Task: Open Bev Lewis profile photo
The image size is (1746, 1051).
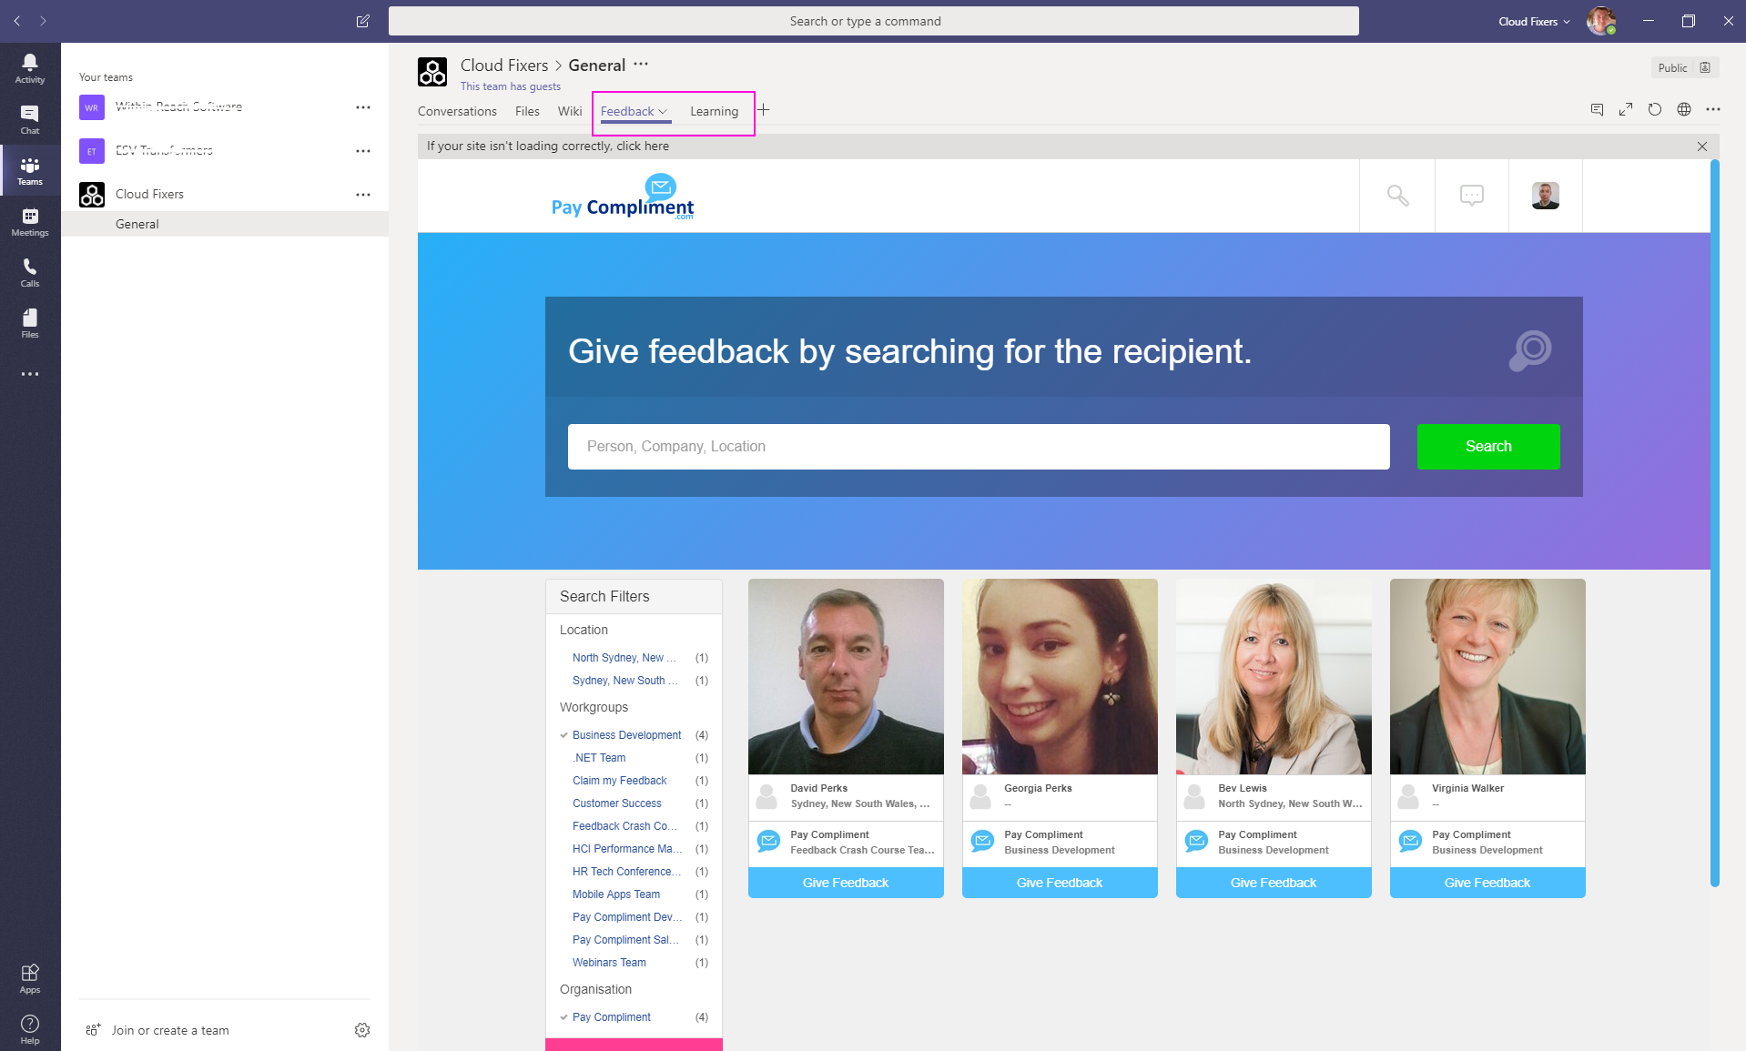Action: [1274, 677]
